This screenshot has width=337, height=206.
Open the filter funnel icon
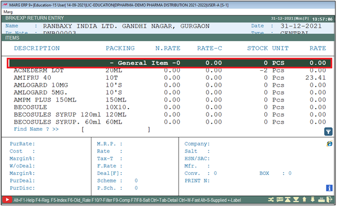(x=328, y=132)
